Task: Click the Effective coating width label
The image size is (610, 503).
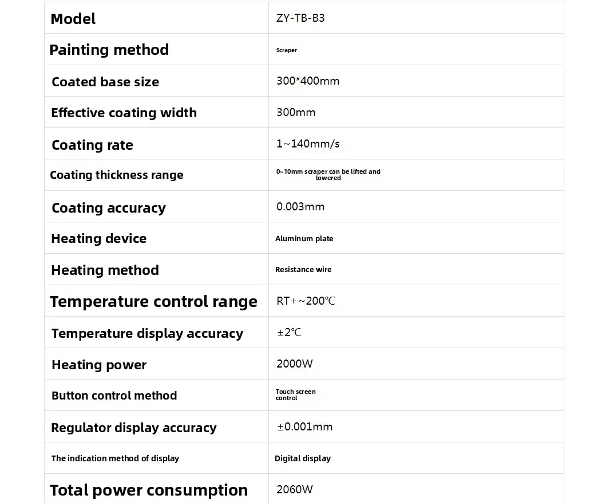Action: click(x=124, y=113)
